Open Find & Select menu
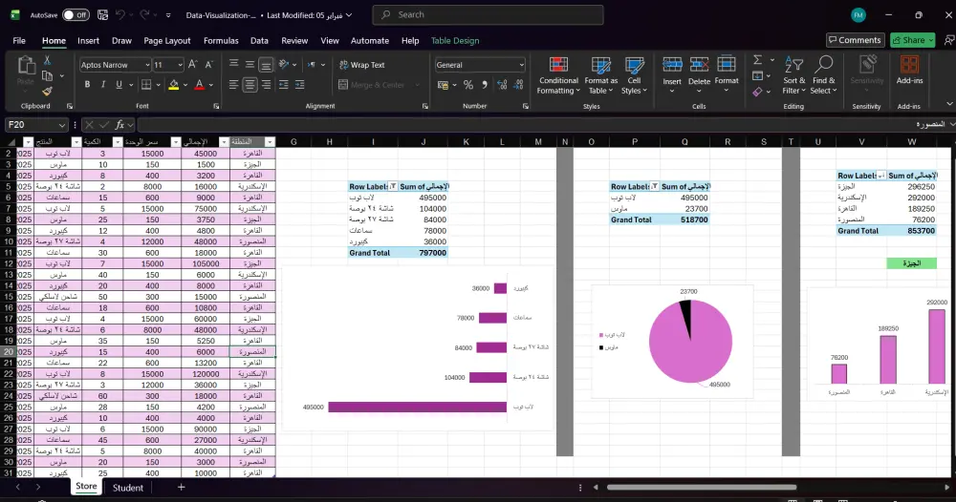The image size is (956, 502). coord(823,75)
